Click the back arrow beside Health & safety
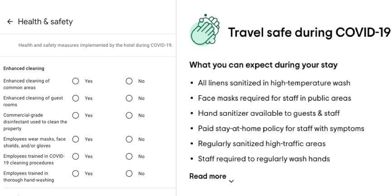 tap(10, 22)
